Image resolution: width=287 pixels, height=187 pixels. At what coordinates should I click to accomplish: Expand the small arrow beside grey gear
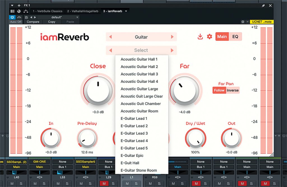[247, 22]
